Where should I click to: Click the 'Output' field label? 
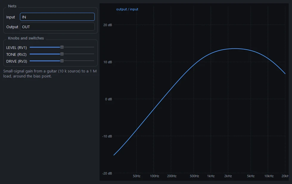[12, 27]
